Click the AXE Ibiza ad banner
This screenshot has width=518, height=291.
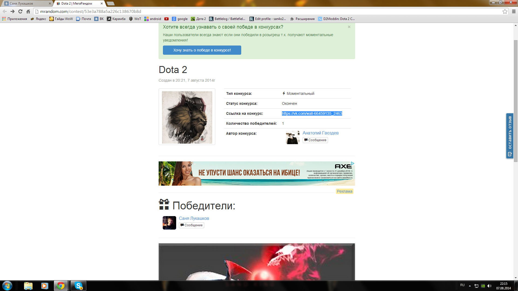click(x=257, y=174)
